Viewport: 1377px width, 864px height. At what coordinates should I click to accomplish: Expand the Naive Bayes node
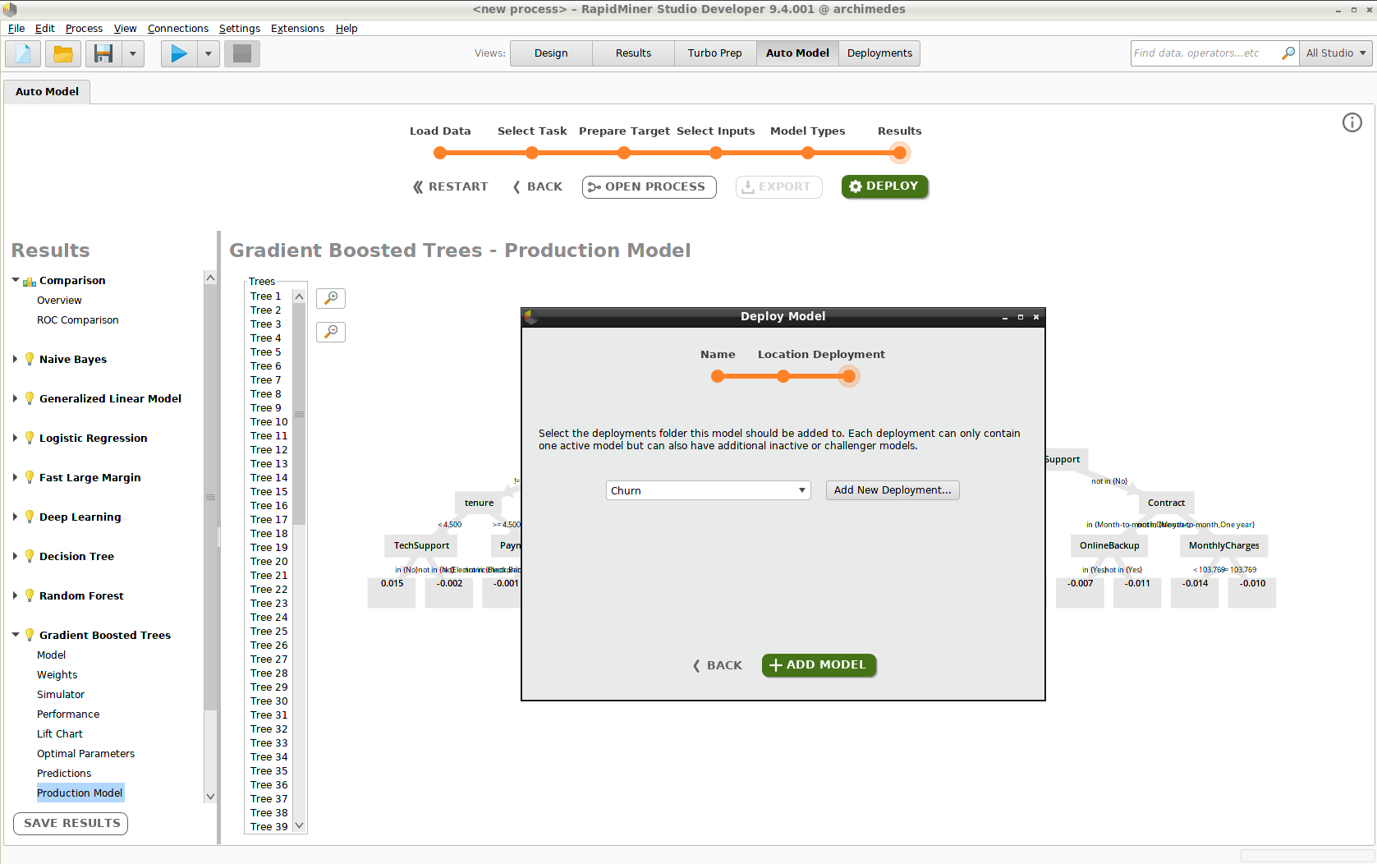pos(15,359)
